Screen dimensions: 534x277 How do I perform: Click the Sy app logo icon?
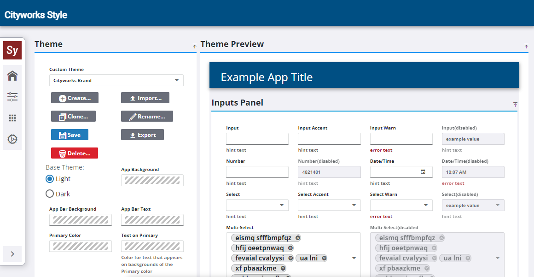pyautogui.click(x=12, y=50)
